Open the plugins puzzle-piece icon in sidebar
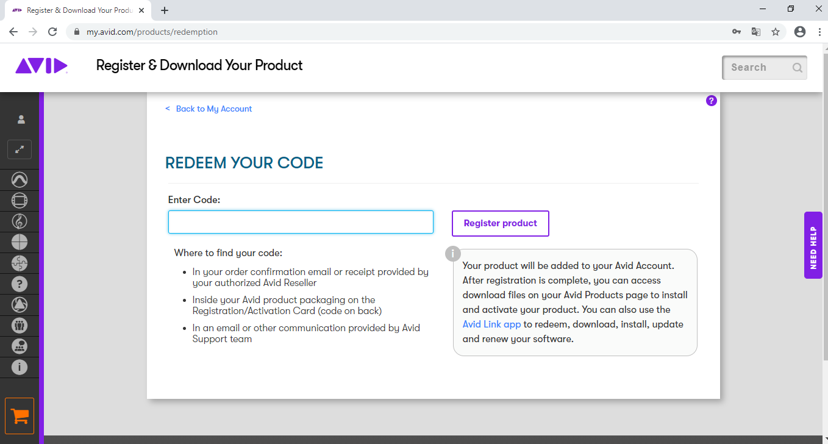 coord(19,263)
